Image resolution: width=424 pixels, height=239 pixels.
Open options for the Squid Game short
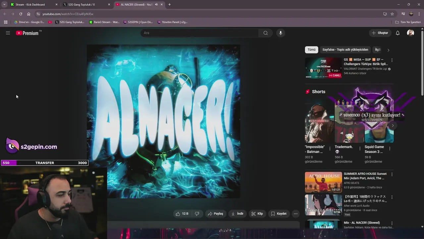[x=390, y=148]
